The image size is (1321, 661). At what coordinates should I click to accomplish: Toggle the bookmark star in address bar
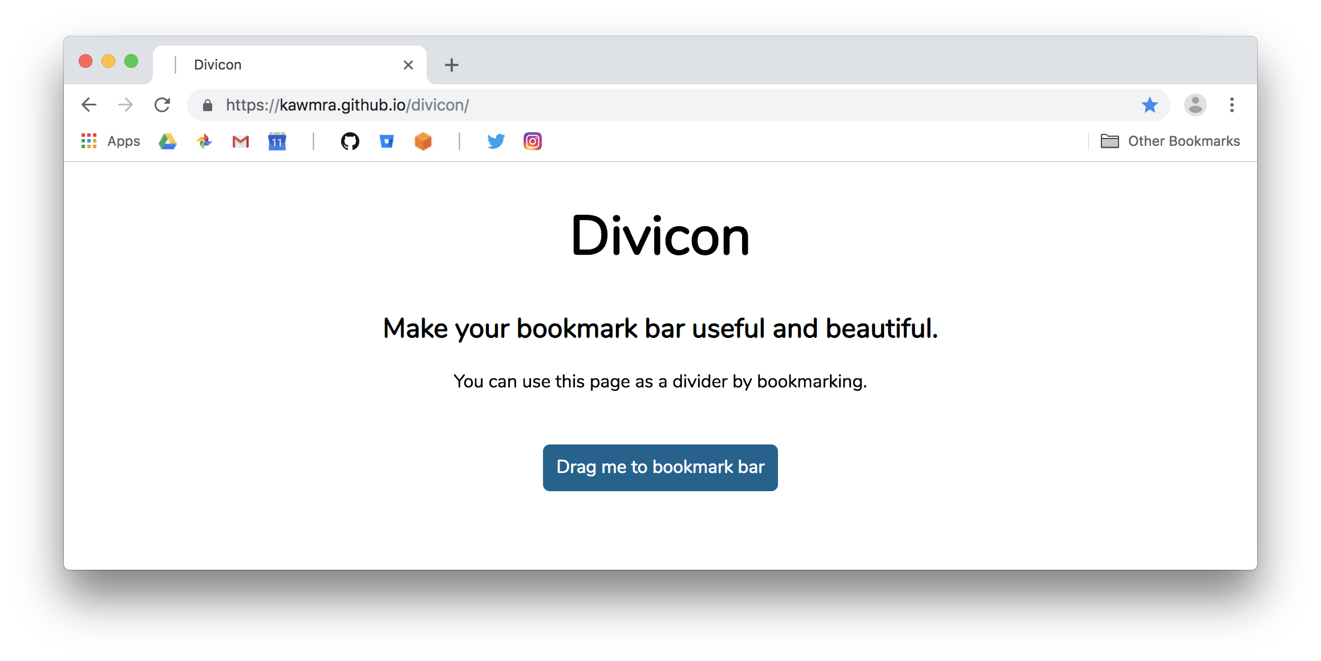1149,105
